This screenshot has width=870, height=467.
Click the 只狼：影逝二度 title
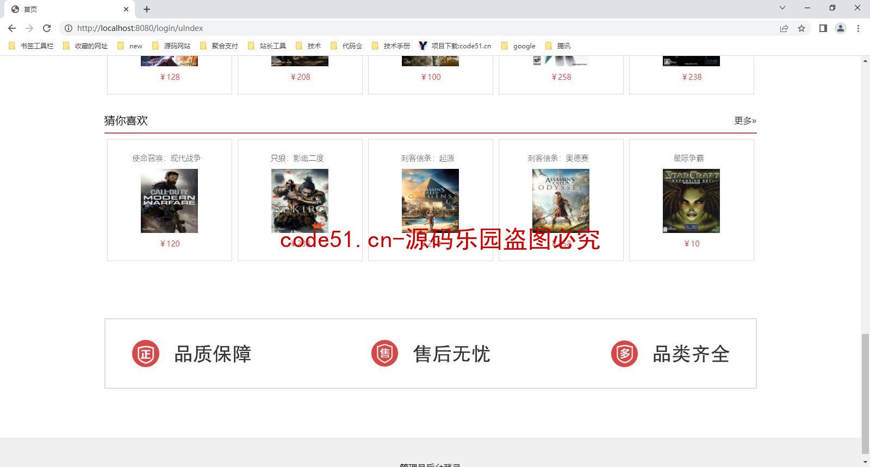pyautogui.click(x=297, y=158)
